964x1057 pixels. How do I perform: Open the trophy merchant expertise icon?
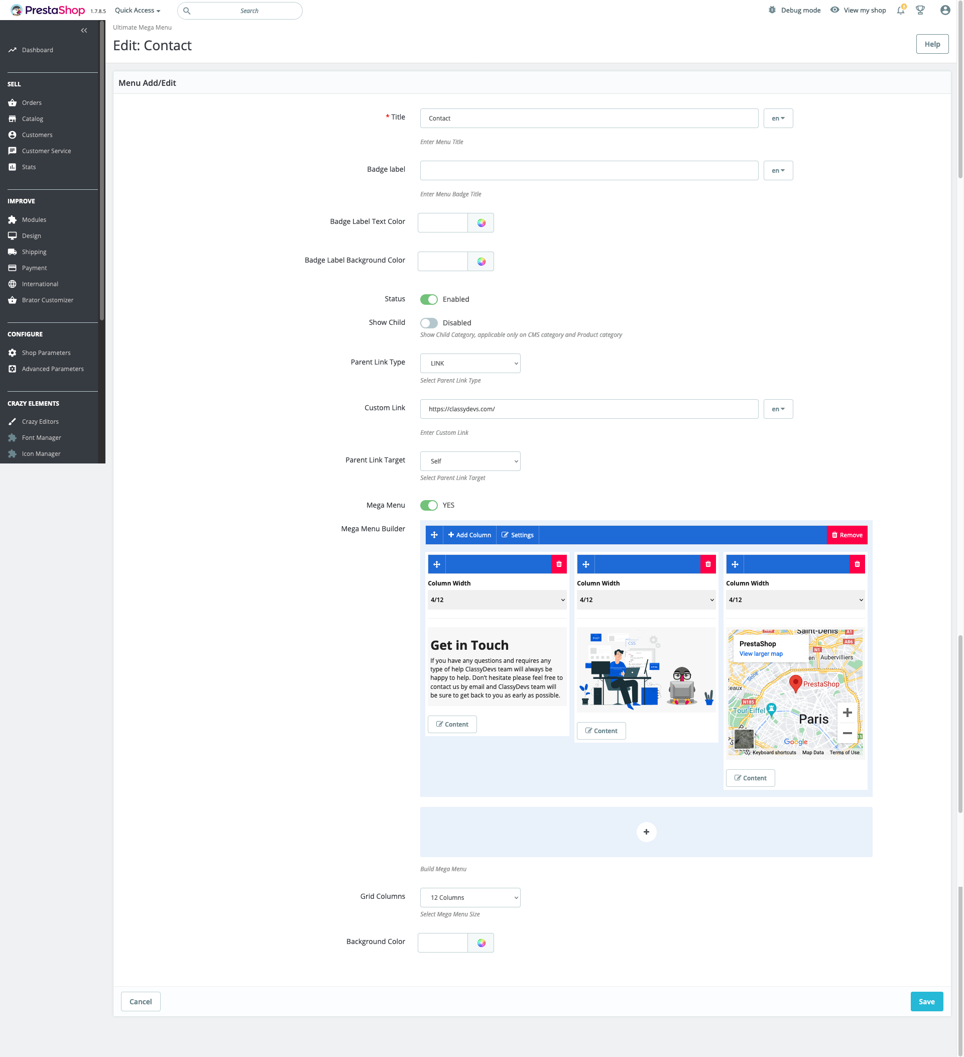coord(920,11)
